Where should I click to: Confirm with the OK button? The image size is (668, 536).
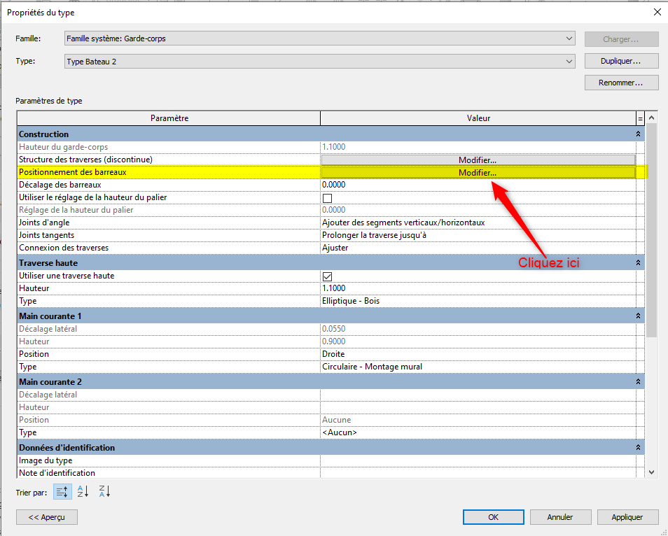tap(494, 517)
